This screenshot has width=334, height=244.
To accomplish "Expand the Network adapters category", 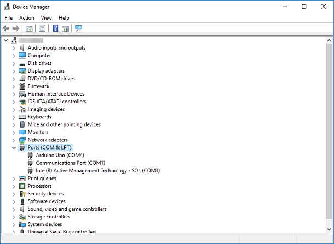I will point(14,140).
